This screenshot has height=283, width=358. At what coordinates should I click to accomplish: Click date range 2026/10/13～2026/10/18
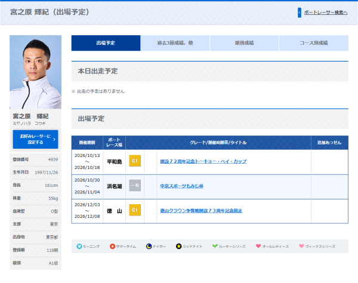(x=87, y=161)
